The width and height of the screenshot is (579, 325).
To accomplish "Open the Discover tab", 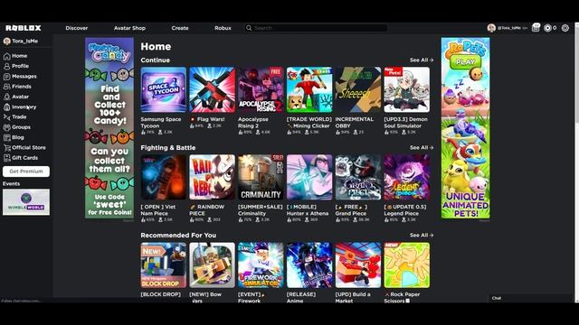I will (x=76, y=28).
